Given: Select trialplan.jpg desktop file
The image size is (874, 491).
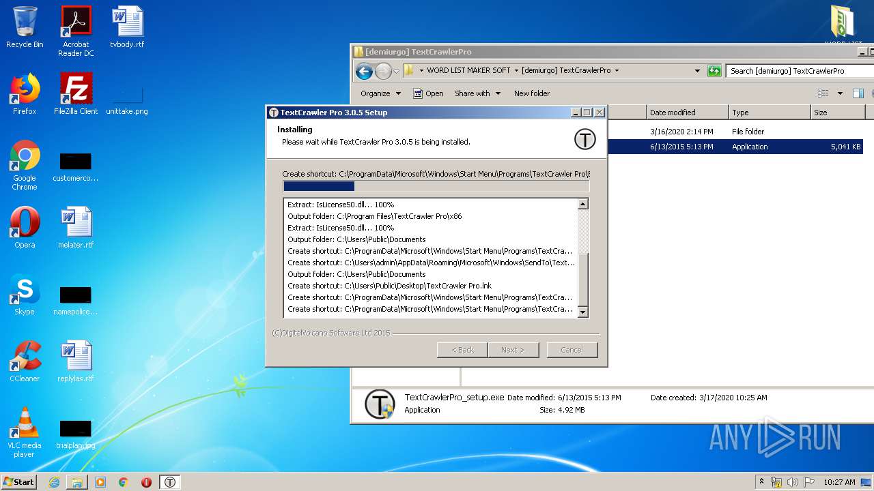Looking at the screenshot, I should tap(76, 434).
